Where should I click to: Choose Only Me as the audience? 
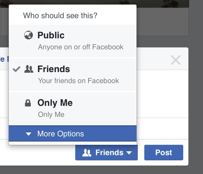coord(73,108)
